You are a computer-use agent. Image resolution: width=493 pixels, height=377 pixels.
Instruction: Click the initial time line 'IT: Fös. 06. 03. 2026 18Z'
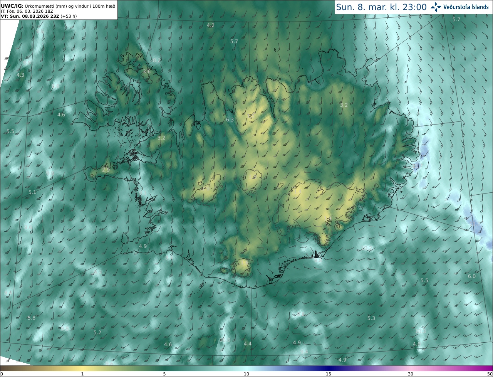click(27, 11)
